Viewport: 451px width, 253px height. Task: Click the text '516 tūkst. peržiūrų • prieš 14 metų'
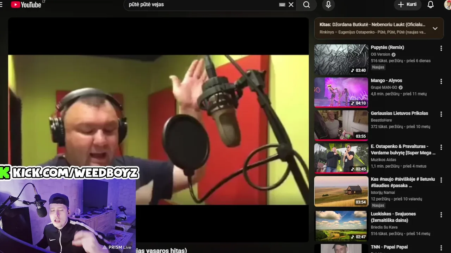pyautogui.click(x=400, y=234)
